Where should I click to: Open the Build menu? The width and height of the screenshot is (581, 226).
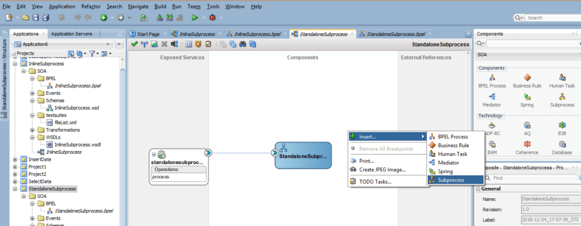(161, 7)
